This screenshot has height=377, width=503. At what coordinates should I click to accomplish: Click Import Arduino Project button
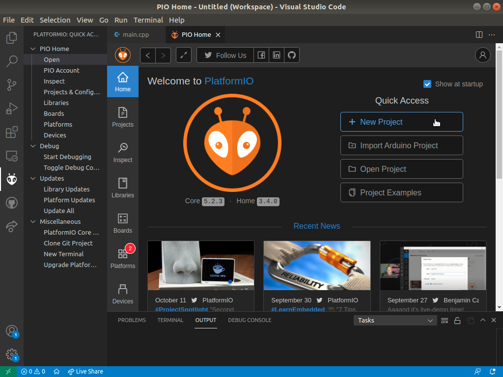click(401, 145)
